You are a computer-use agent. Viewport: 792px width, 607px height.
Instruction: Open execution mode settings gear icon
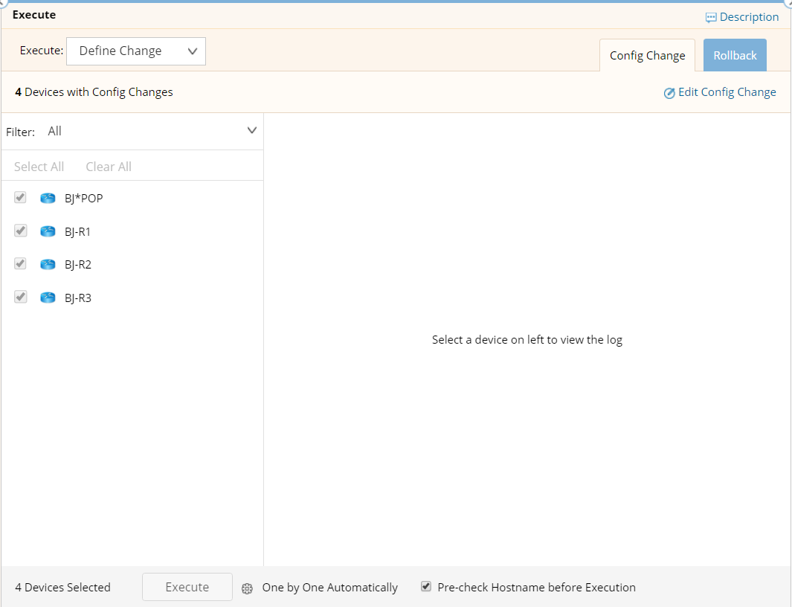point(248,588)
